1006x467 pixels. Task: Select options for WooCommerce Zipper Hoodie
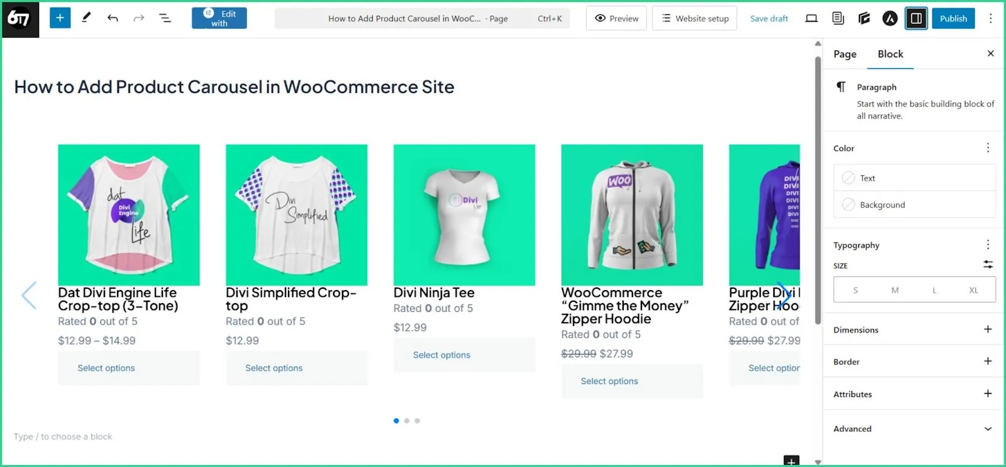(x=632, y=381)
